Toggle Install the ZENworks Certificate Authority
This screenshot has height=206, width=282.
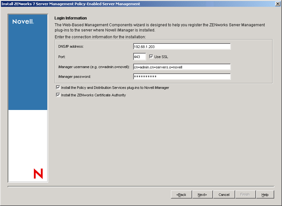(58, 95)
